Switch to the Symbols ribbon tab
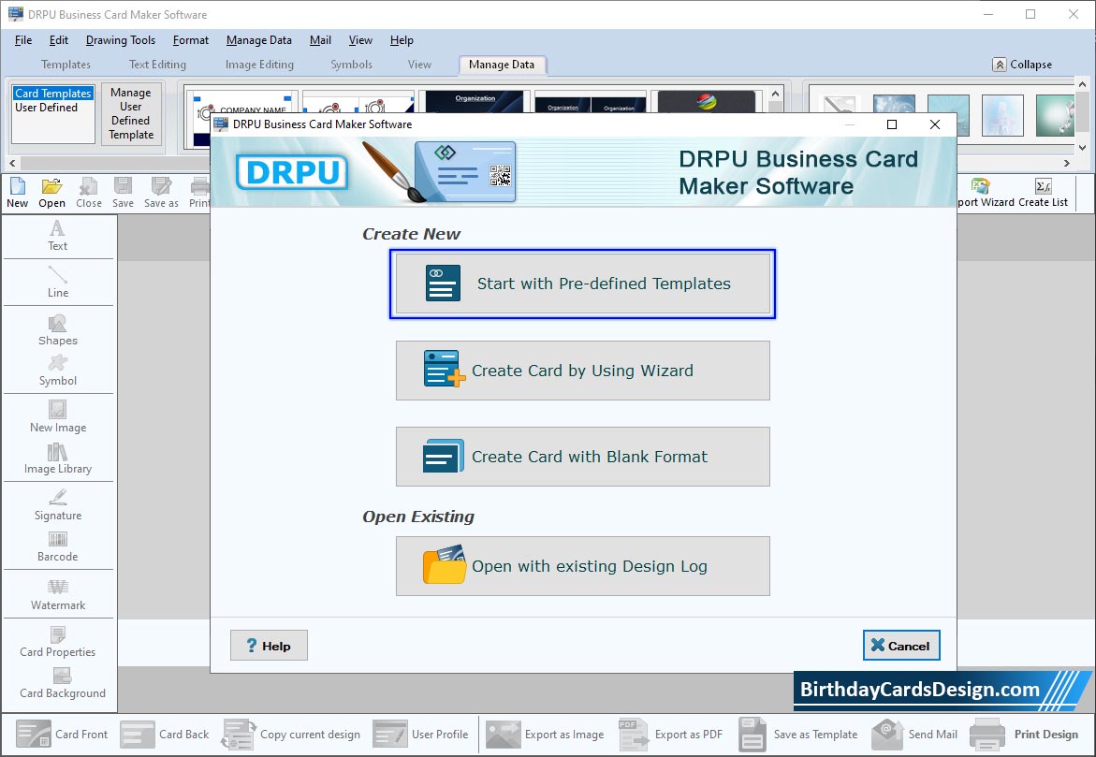 pos(351,65)
